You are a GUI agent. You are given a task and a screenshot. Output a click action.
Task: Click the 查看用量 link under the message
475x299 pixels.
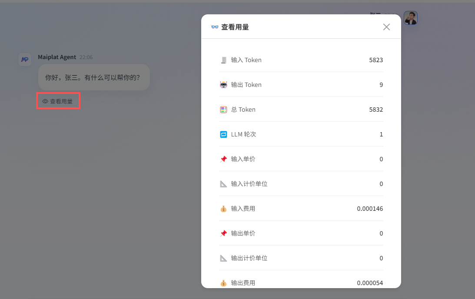[58, 102]
